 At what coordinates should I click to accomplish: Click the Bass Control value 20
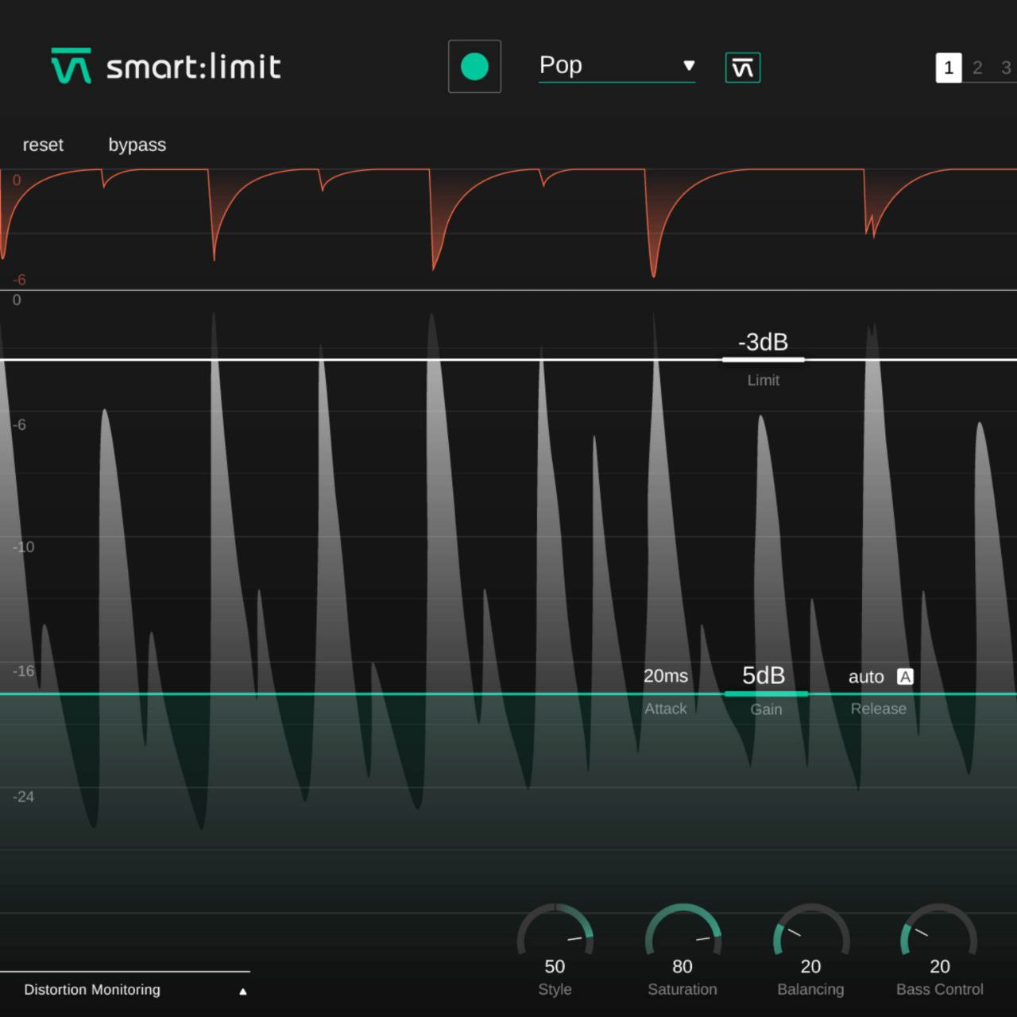[x=940, y=966]
